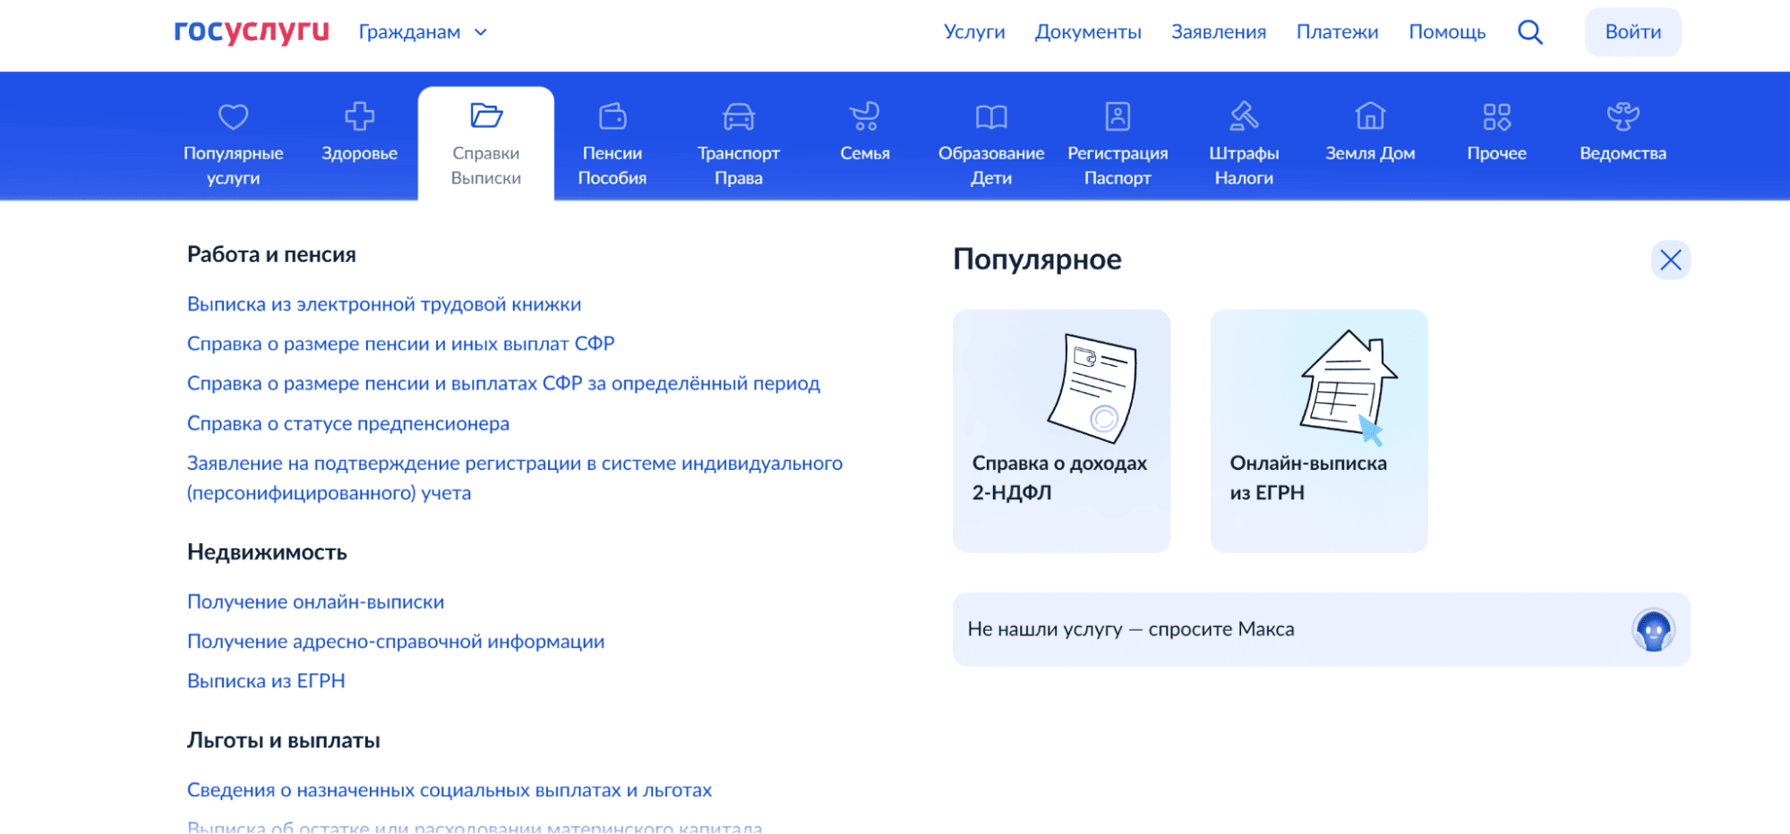Click the Справки Выписки folder icon
Viewport: 1790px width, 834px height.
[486, 115]
